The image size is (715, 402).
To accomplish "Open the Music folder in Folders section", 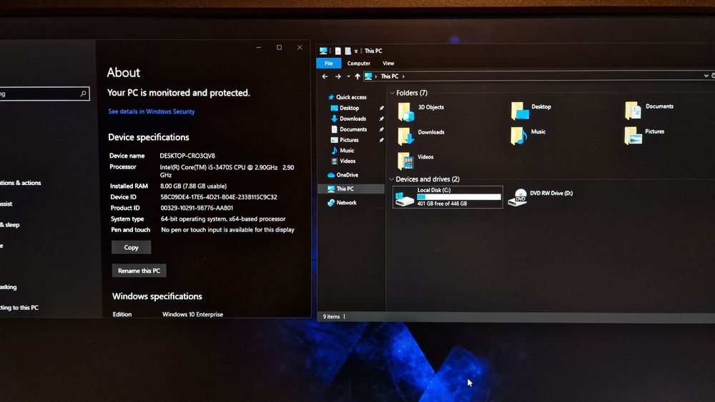I will [x=519, y=136].
